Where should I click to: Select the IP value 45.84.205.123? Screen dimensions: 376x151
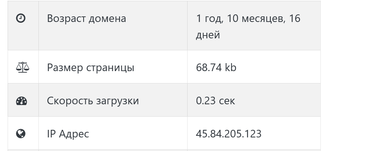(228, 134)
